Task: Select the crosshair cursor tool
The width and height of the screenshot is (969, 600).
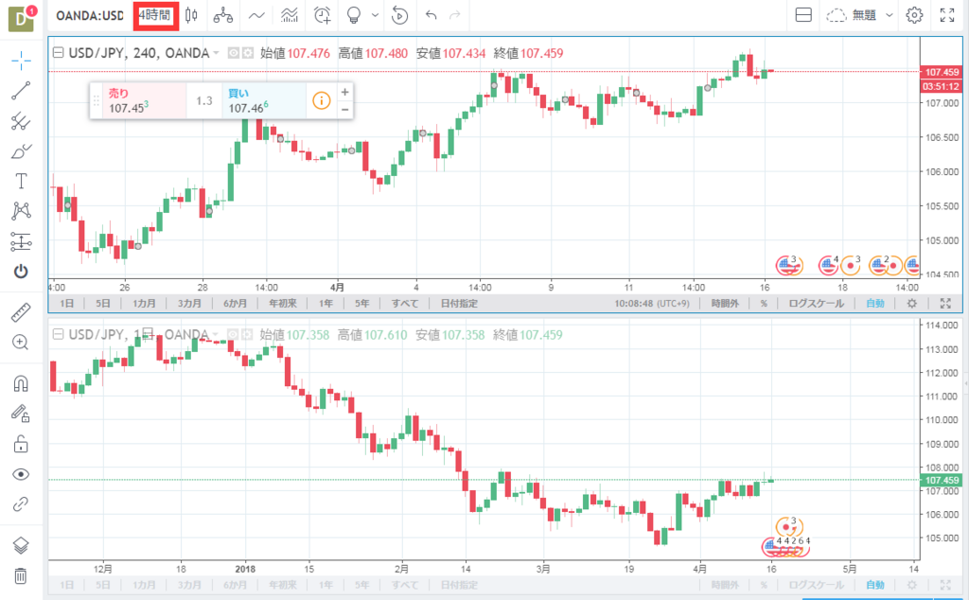Action: click(x=21, y=61)
